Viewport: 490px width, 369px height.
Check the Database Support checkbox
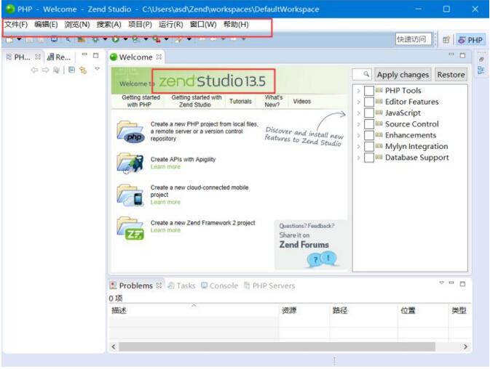pyautogui.click(x=369, y=158)
